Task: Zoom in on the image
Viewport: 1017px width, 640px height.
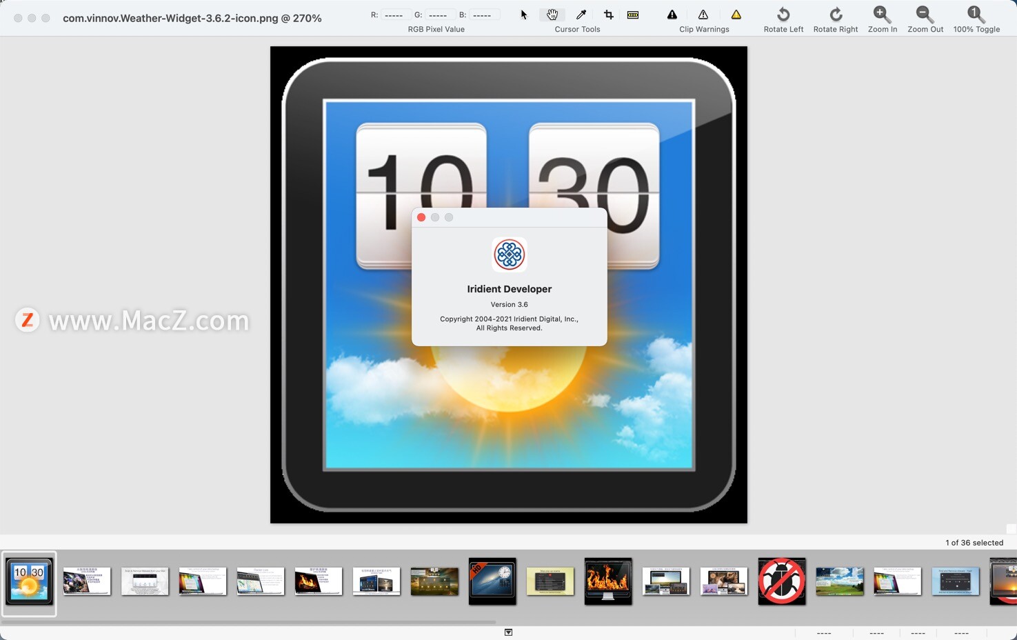Action: click(883, 19)
